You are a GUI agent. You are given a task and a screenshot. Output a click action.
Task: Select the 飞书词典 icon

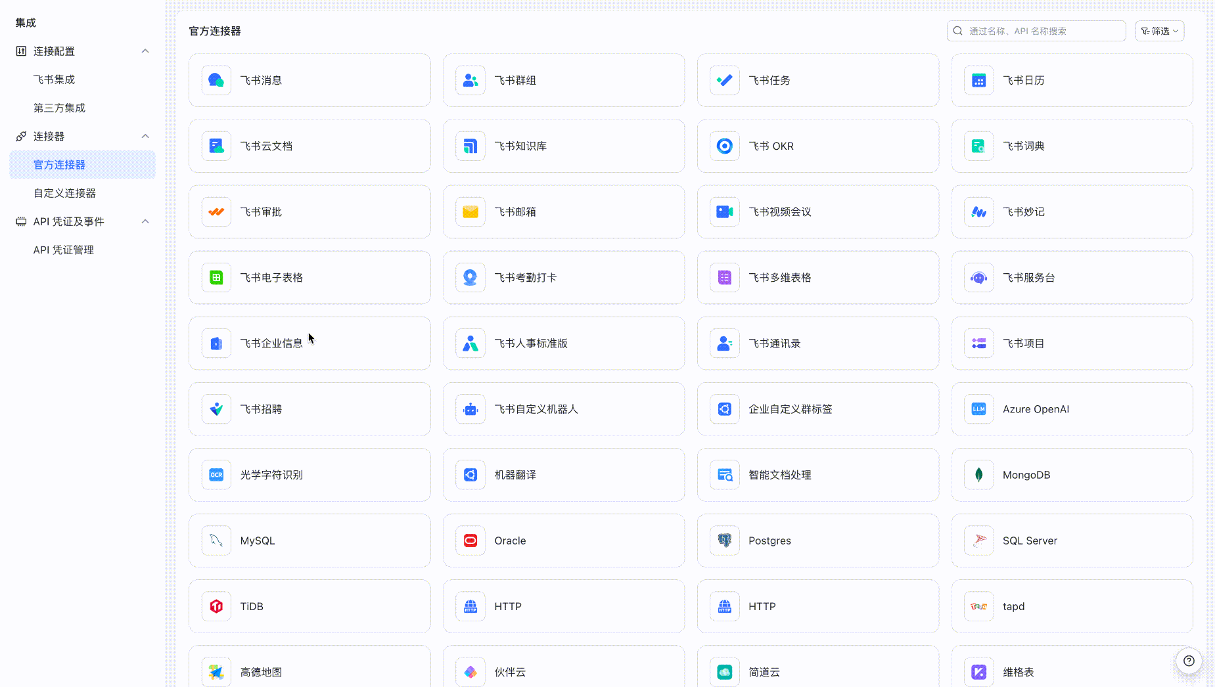pyautogui.click(x=979, y=146)
